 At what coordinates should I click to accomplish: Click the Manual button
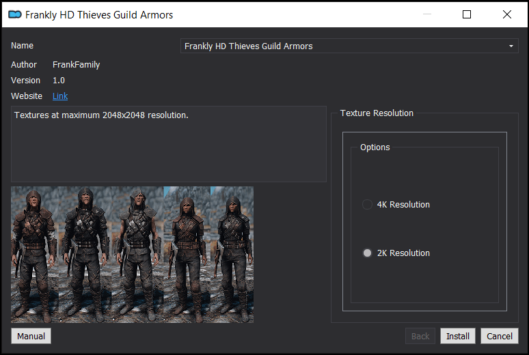[x=31, y=336]
